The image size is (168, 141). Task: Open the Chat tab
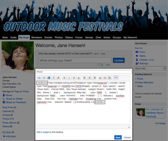click(x=98, y=38)
